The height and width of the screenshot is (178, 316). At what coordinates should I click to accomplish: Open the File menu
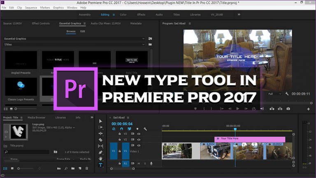(4, 8)
